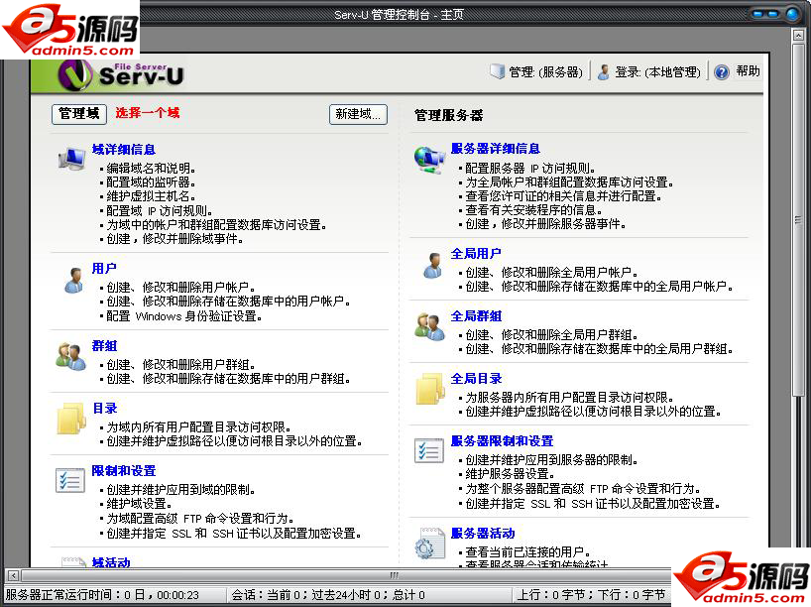Open the 全局目录 link
The image size is (811, 607).
[x=476, y=379]
